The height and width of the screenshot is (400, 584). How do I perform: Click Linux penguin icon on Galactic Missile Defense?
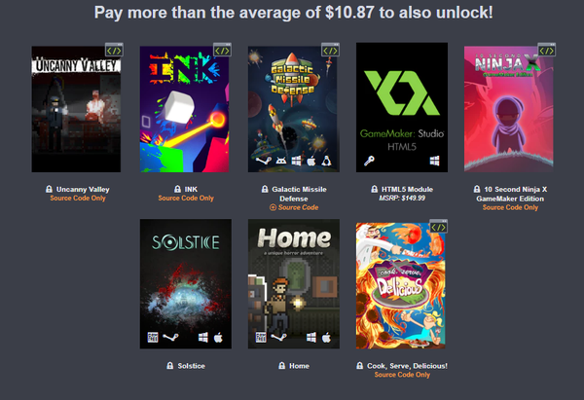tap(327, 161)
